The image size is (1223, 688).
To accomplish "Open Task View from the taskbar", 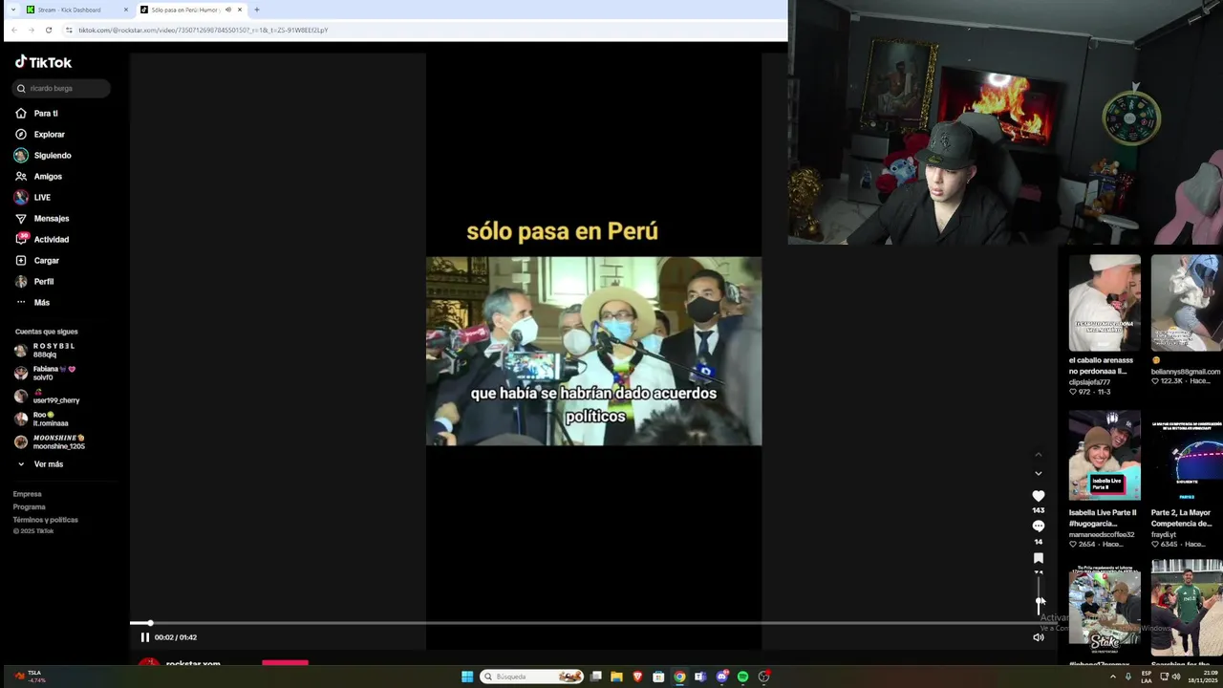I will (x=596, y=677).
